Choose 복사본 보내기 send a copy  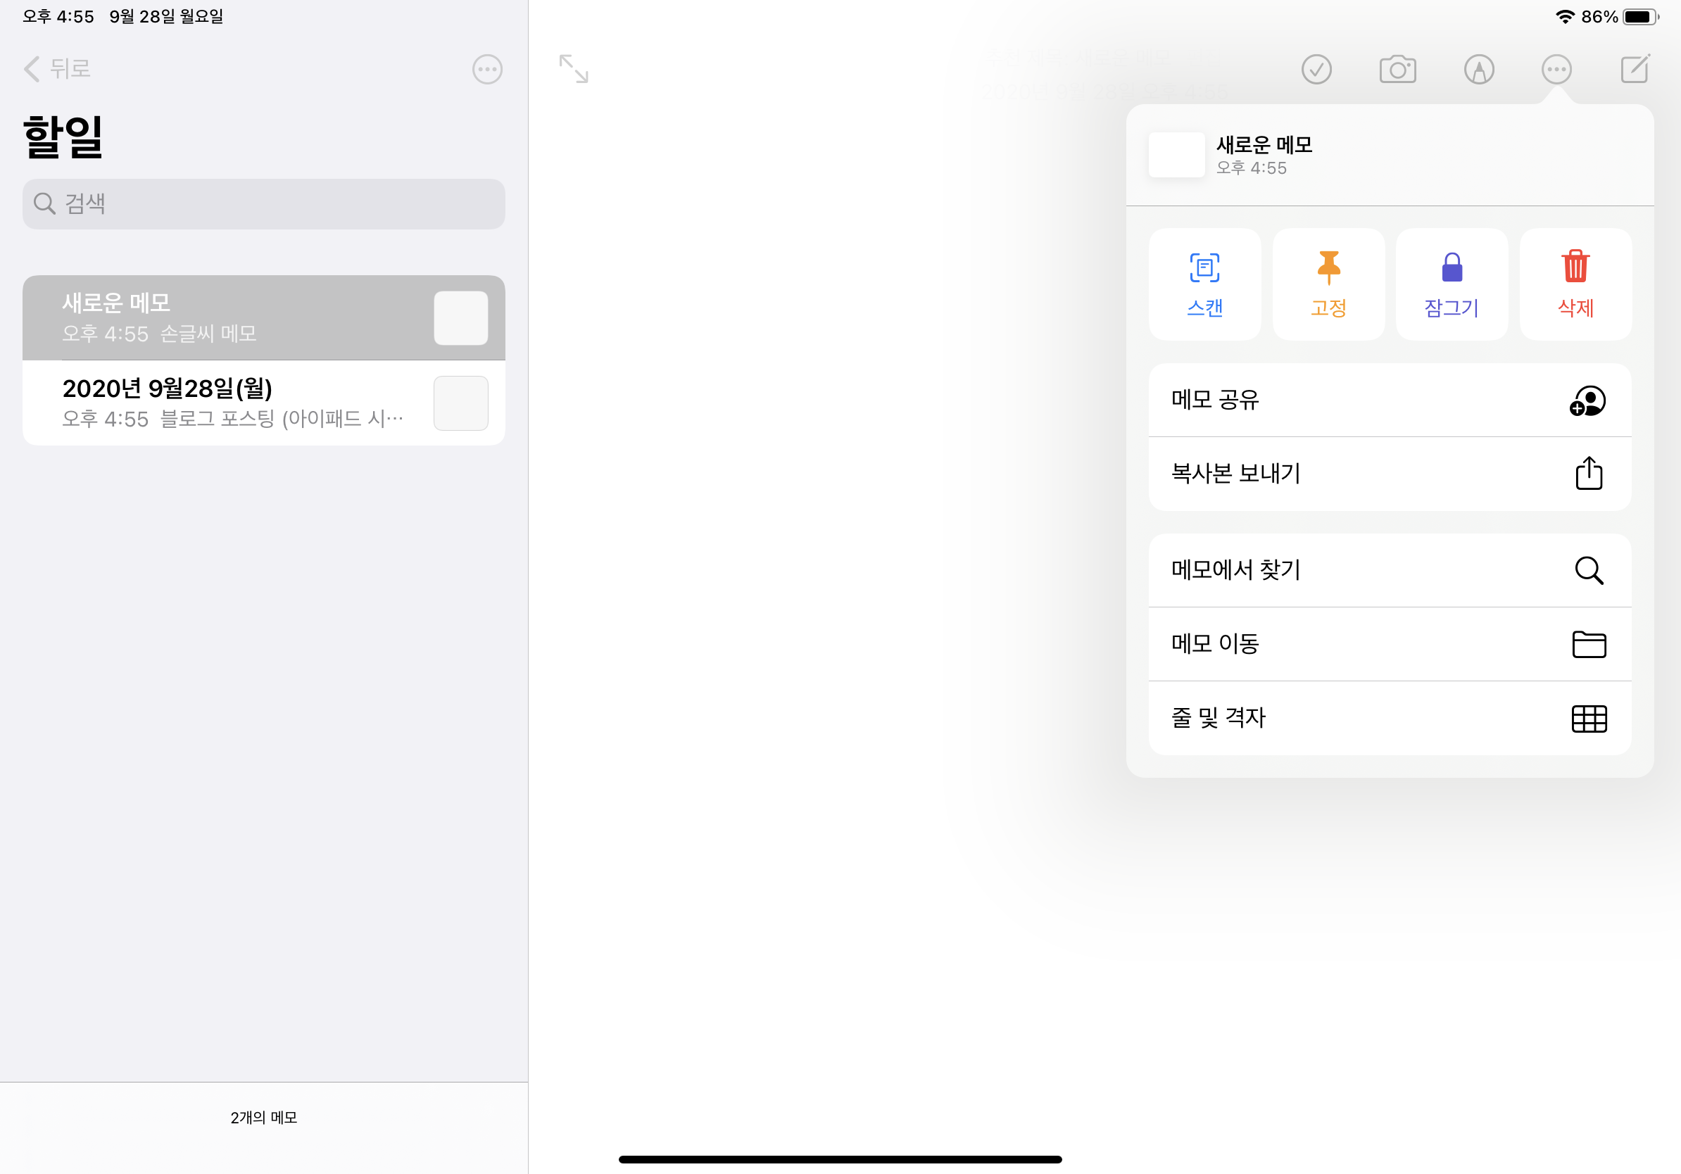(x=1389, y=474)
